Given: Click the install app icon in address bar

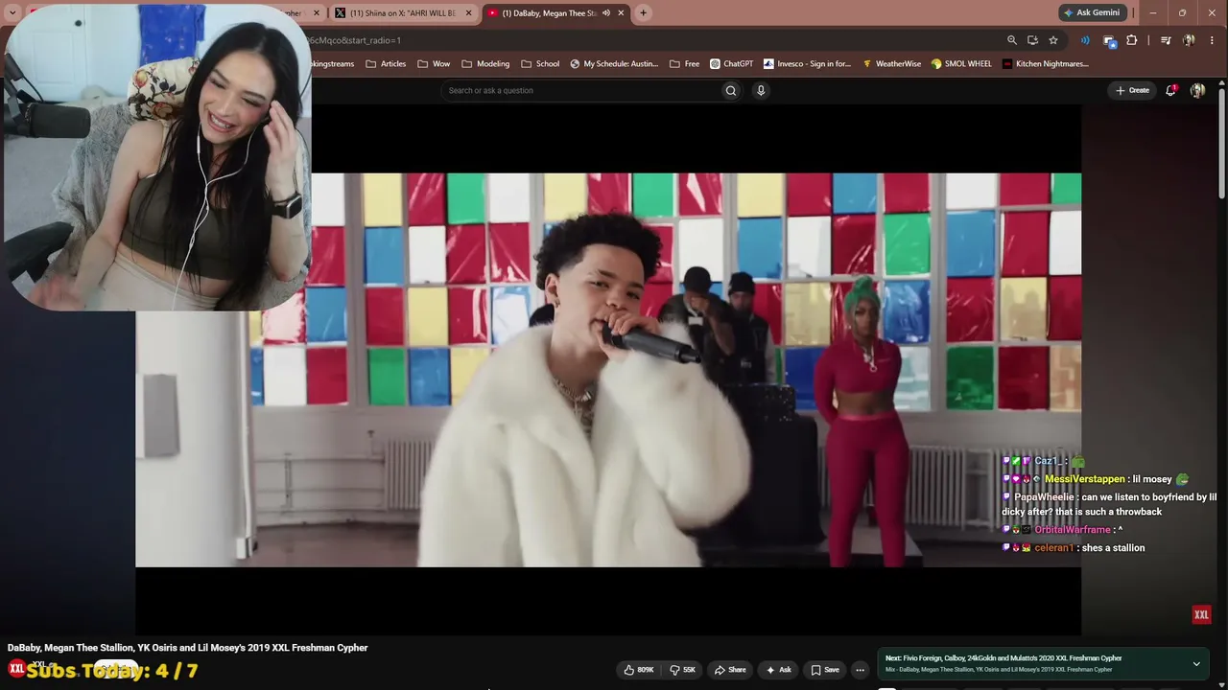Looking at the screenshot, I should tap(1032, 40).
